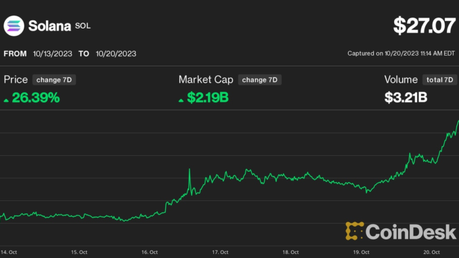Click the 17. Oct axis label

tap(220, 252)
